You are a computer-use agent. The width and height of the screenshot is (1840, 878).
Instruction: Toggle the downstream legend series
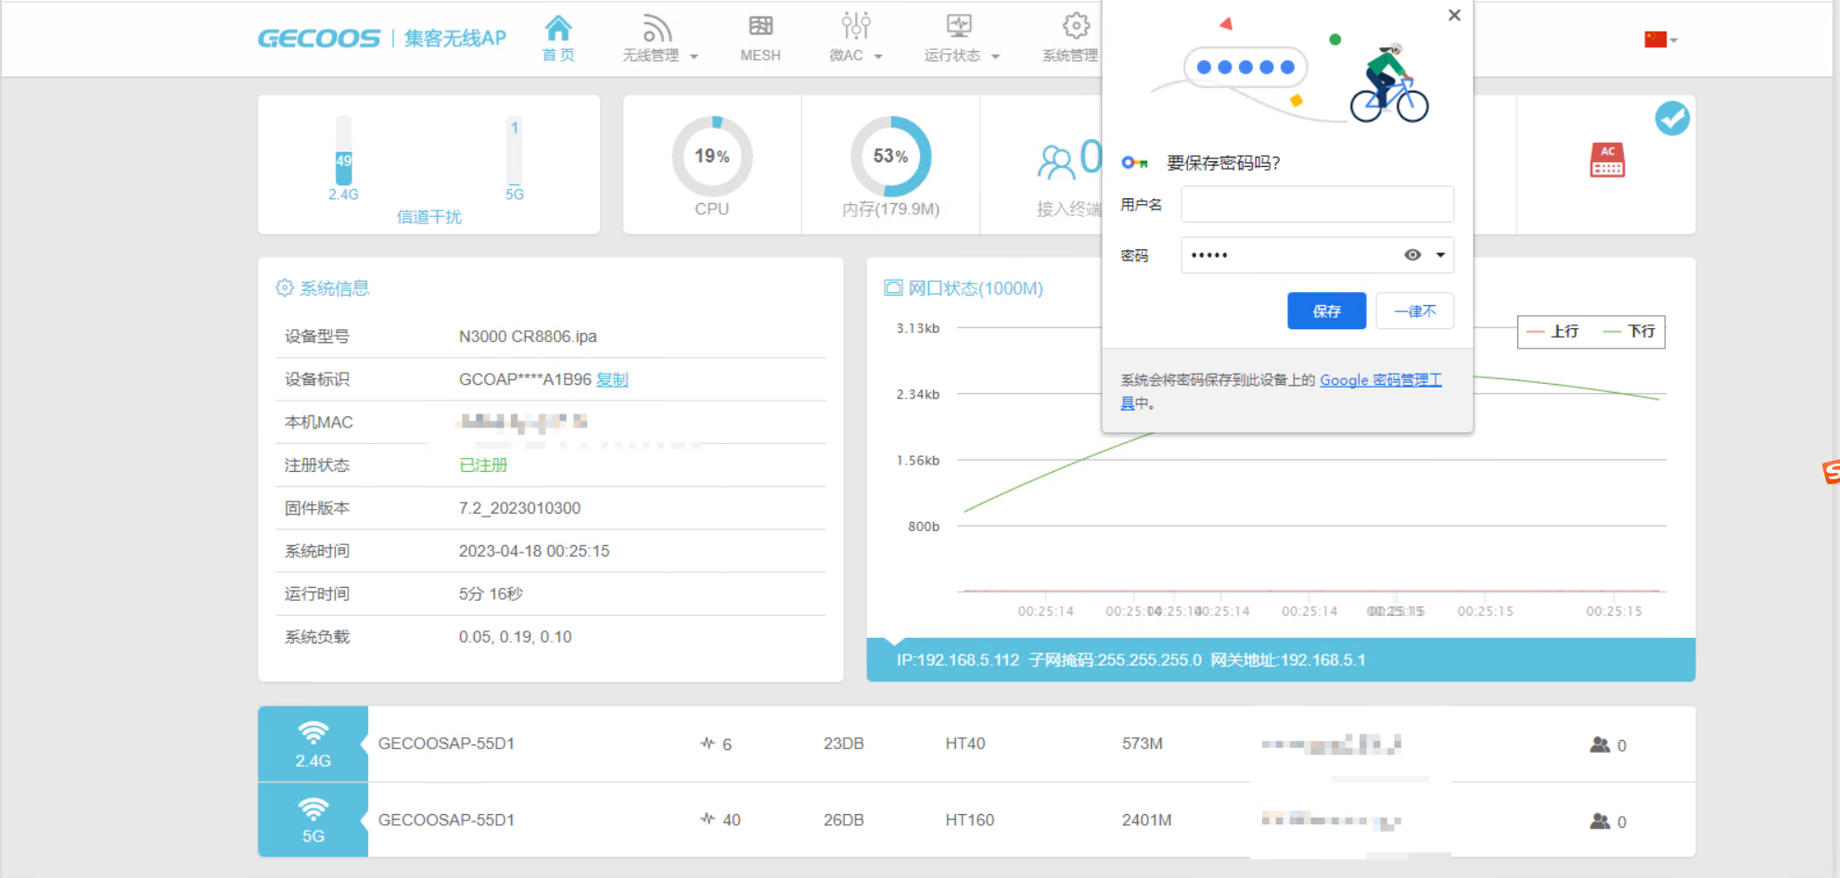(1629, 332)
